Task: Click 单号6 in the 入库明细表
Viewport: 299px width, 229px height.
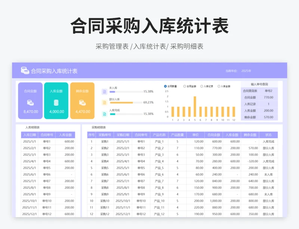Action: tap(47, 174)
